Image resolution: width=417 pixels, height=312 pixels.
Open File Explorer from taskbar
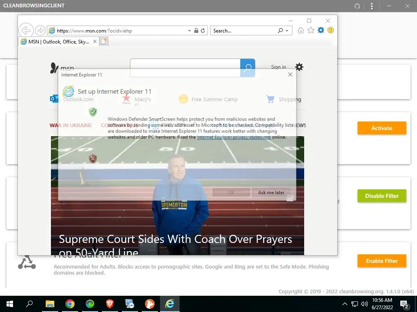(50, 304)
